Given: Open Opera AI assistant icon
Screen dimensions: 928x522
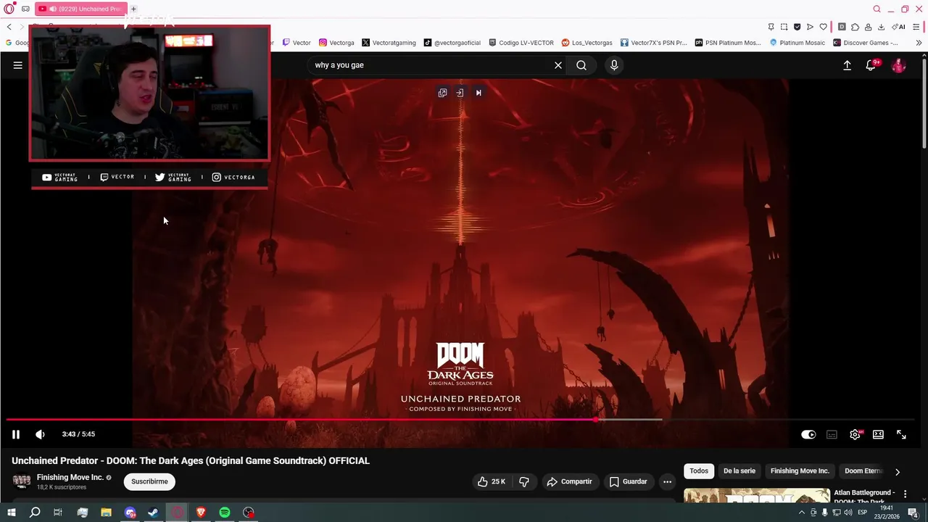Looking at the screenshot, I should (x=899, y=27).
